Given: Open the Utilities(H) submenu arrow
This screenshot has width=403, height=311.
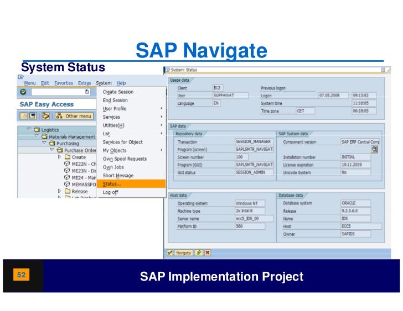Looking at the screenshot, I should (x=162, y=125).
